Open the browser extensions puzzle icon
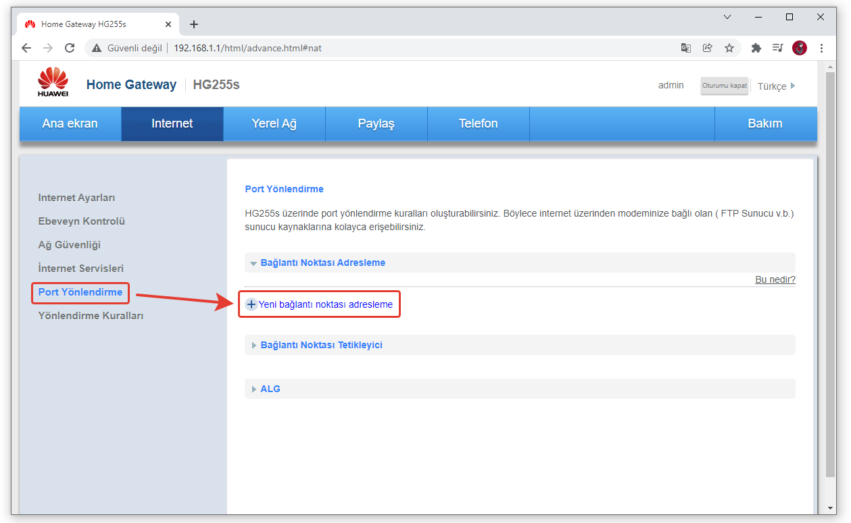The image size is (851, 523). (x=756, y=48)
